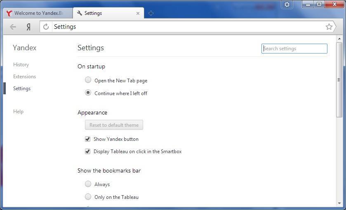346x210 pixels.
Task: Choose Continue where I left off
Action: pos(88,93)
